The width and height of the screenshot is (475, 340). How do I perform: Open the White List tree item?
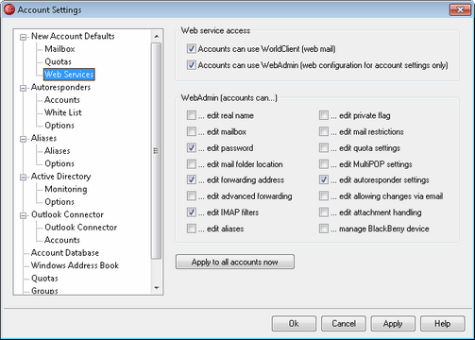[x=63, y=112]
